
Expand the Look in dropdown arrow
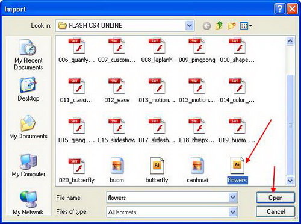coord(190,25)
